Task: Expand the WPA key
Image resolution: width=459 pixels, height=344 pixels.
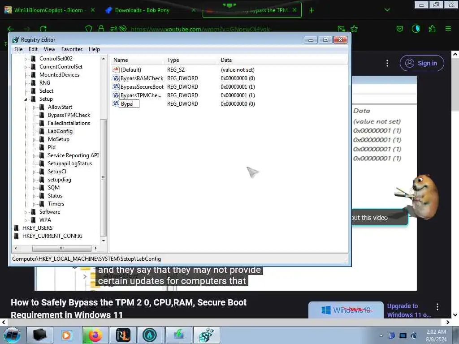Action: pos(26,220)
